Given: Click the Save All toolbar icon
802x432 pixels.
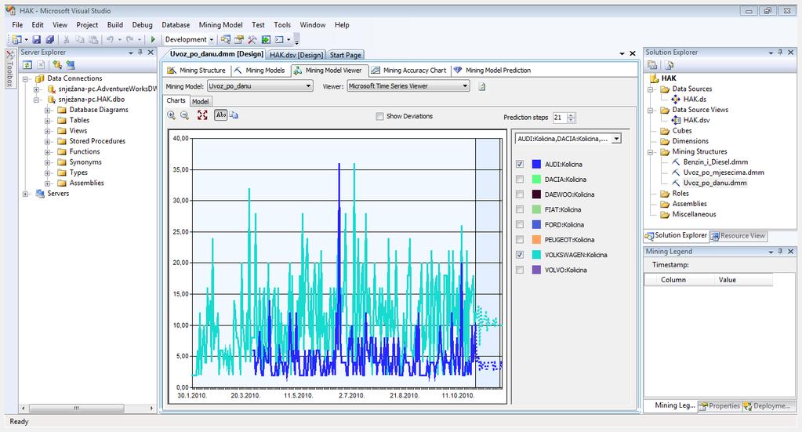Looking at the screenshot, I should point(49,39).
